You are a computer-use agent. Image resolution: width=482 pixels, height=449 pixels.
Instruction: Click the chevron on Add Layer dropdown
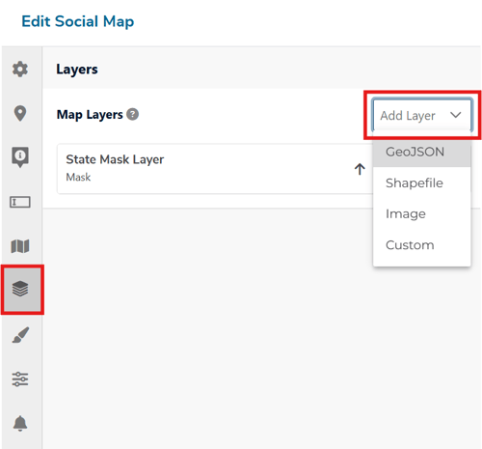[456, 115]
